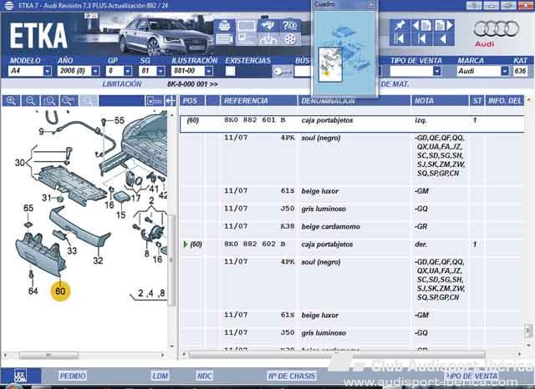
Task: Click the LDM tab in bottom bar
Action: click(160, 376)
